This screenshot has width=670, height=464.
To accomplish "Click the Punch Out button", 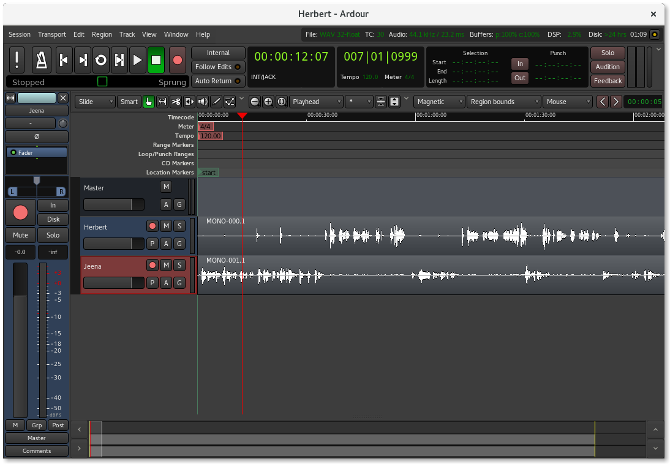I will (520, 78).
